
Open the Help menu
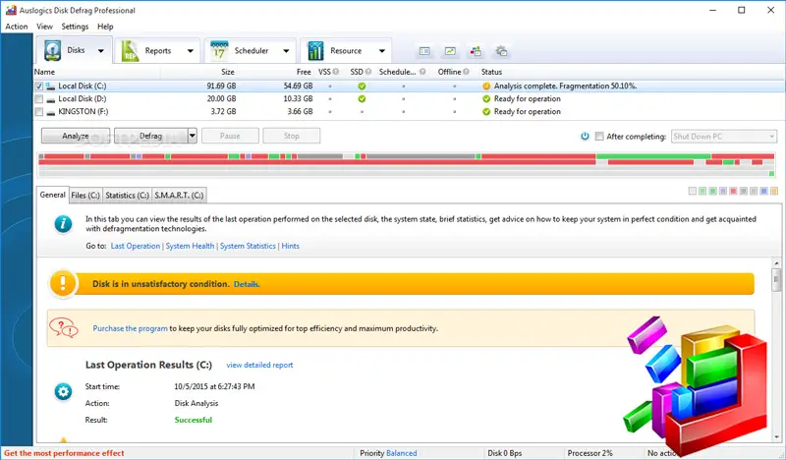pos(105,27)
